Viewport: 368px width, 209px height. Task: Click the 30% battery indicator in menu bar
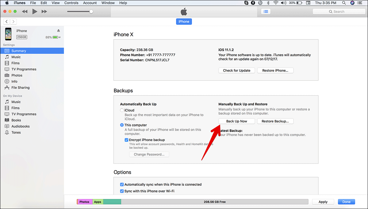pos(296,3)
